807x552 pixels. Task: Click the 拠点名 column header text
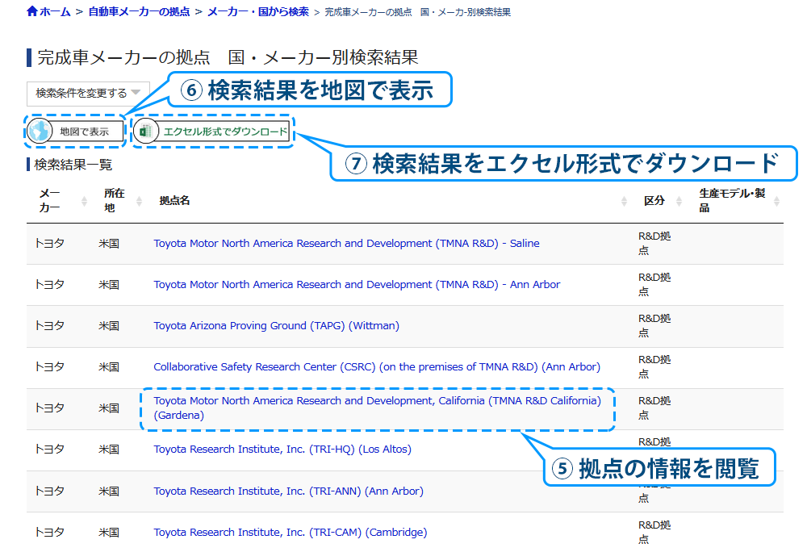(x=174, y=201)
